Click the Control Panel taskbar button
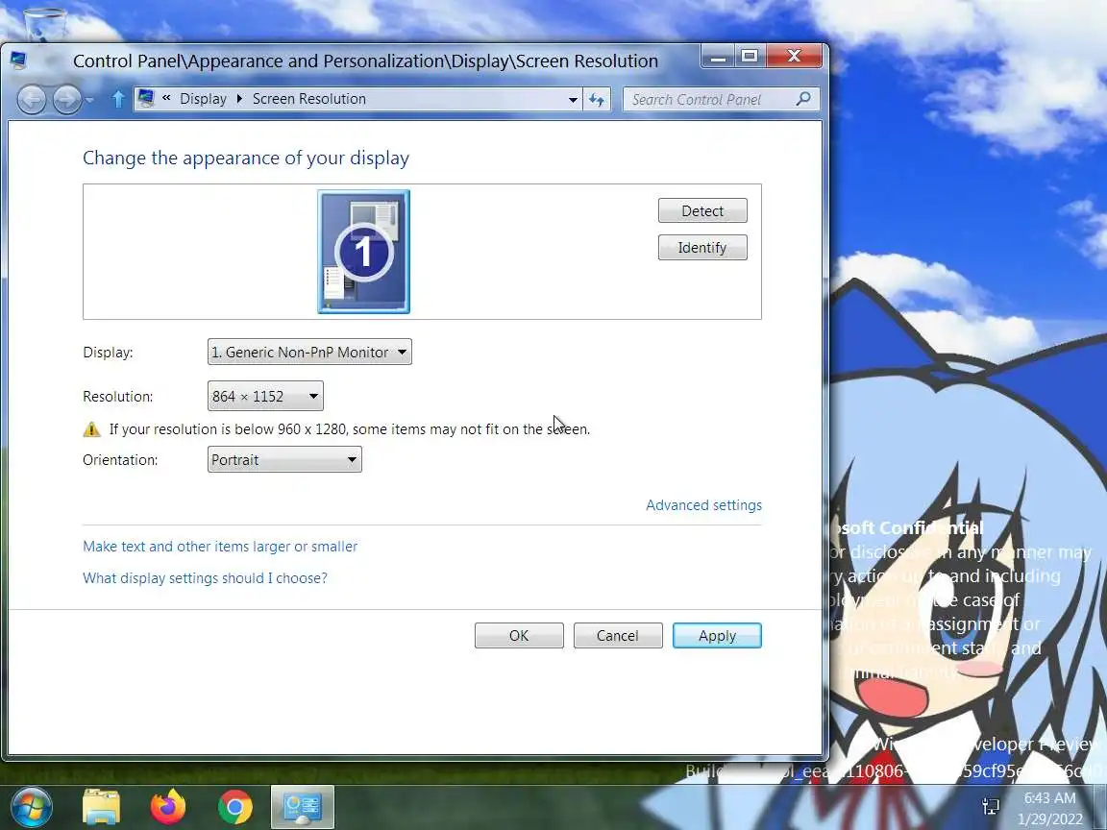The width and height of the screenshot is (1107, 830). click(x=302, y=807)
